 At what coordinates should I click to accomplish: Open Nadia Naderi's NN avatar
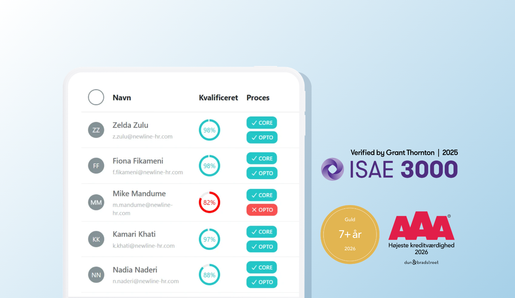click(96, 275)
